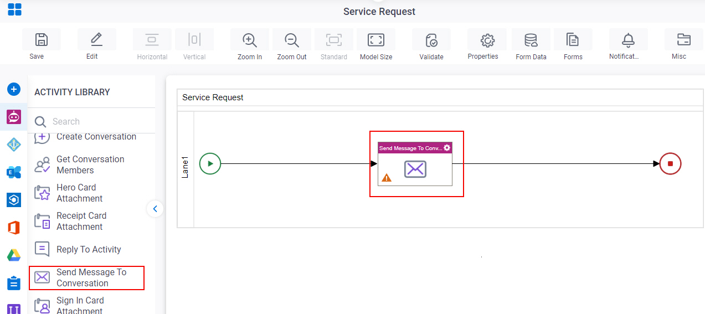Click the app grid home icon
The image size is (705, 314).
[14, 9]
